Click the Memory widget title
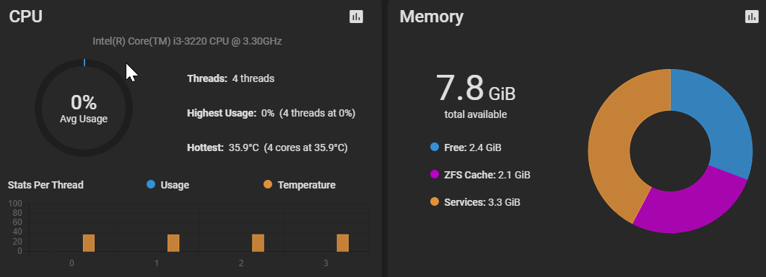766x277 pixels. point(431,17)
